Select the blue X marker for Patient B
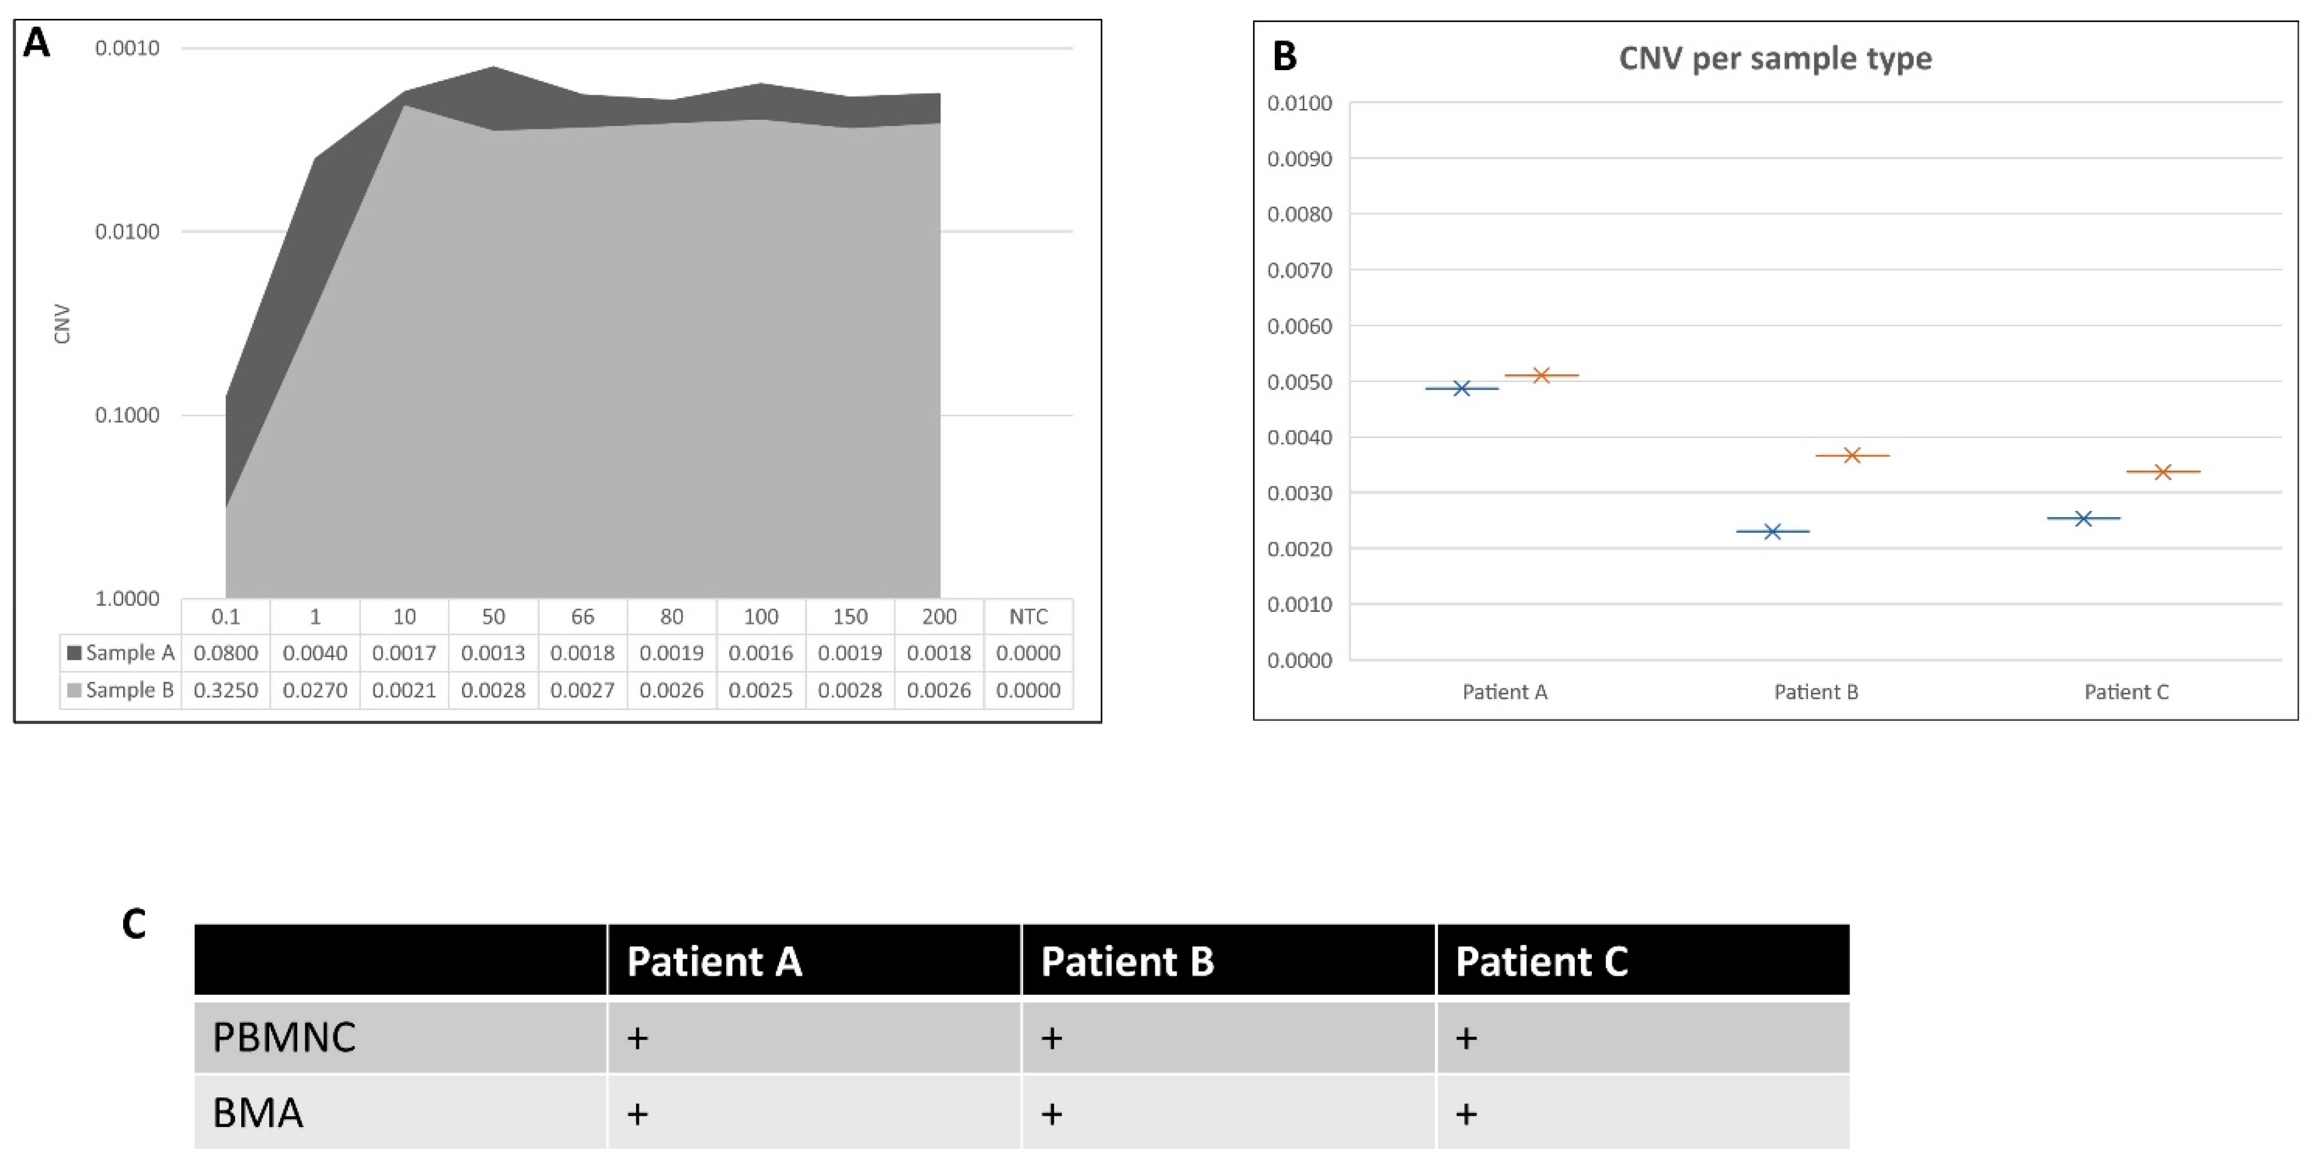The height and width of the screenshot is (1164, 2318). [x=1772, y=532]
